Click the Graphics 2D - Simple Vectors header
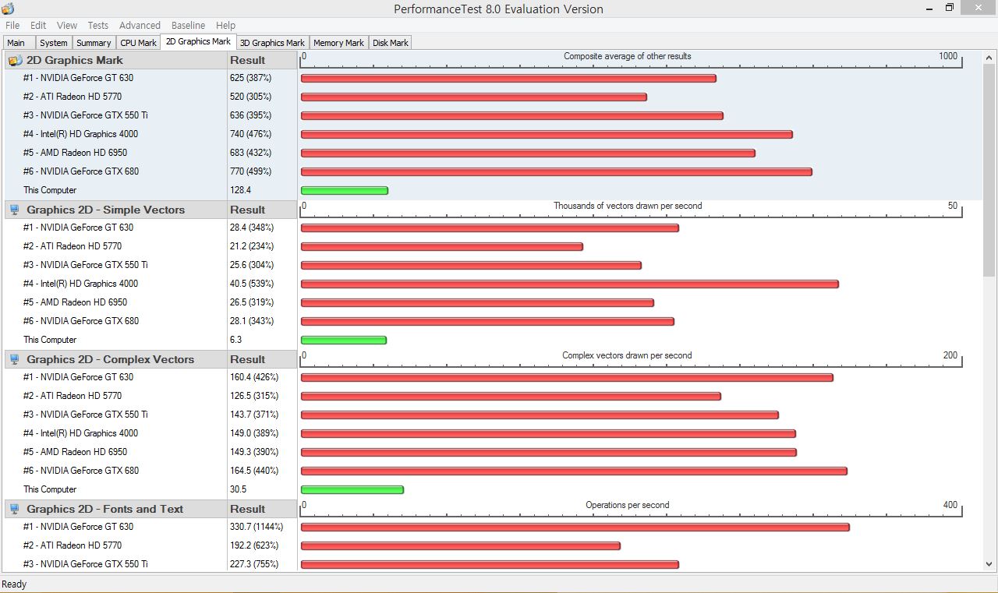The image size is (998, 593). click(115, 210)
